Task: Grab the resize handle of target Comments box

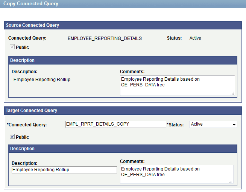Action: coord(231,181)
